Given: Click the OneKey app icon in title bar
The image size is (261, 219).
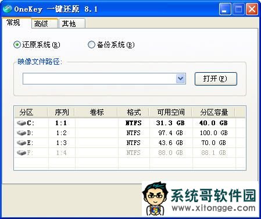Looking at the screenshot, I should [8, 9].
